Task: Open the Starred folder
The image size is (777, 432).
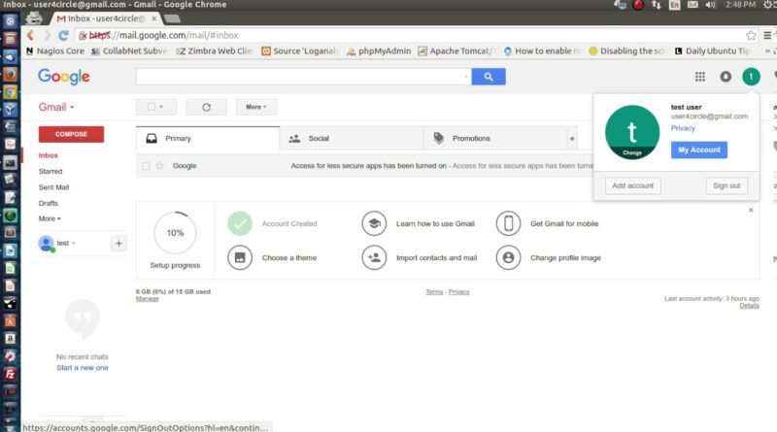Action: [51, 172]
